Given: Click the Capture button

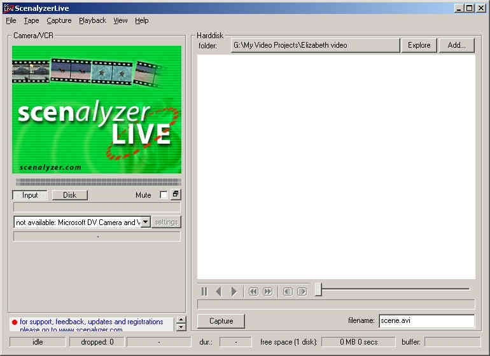Looking at the screenshot, I should (x=221, y=320).
